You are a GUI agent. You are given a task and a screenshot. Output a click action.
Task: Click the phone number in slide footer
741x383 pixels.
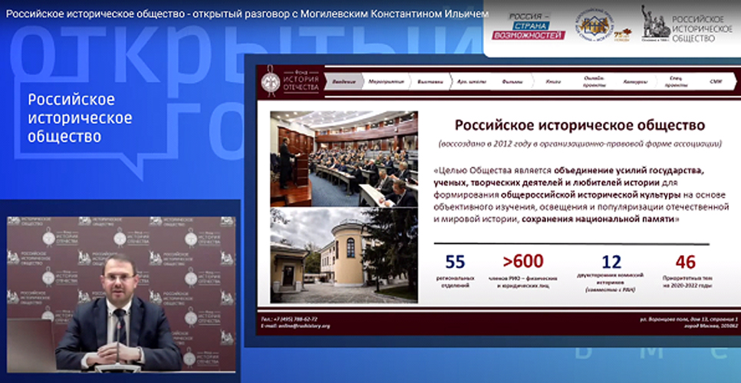[x=288, y=319]
